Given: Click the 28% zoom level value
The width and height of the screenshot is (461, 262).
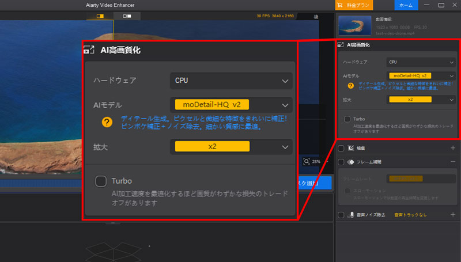Looking at the screenshot, I should click(316, 162).
